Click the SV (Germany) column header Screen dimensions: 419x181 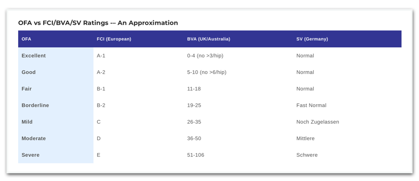[312, 39]
